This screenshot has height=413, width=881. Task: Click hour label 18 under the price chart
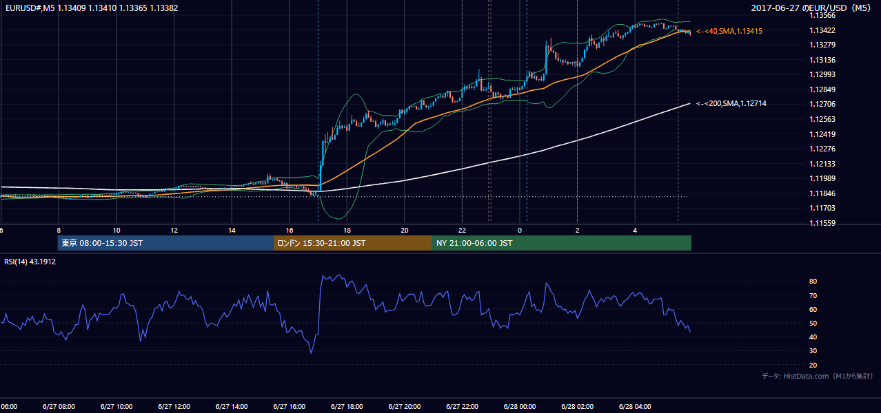coord(347,230)
